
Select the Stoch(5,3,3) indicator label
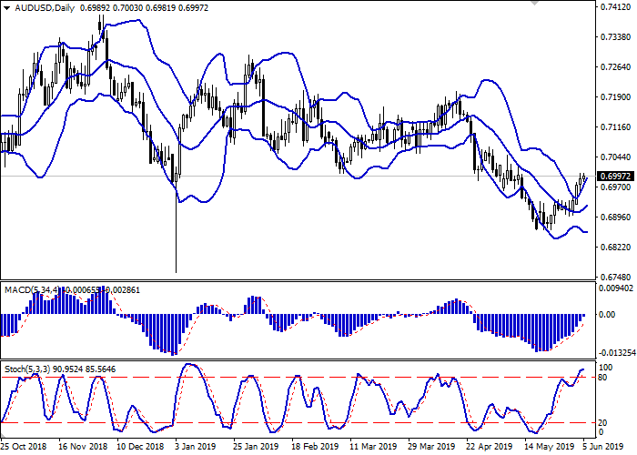coord(27,369)
